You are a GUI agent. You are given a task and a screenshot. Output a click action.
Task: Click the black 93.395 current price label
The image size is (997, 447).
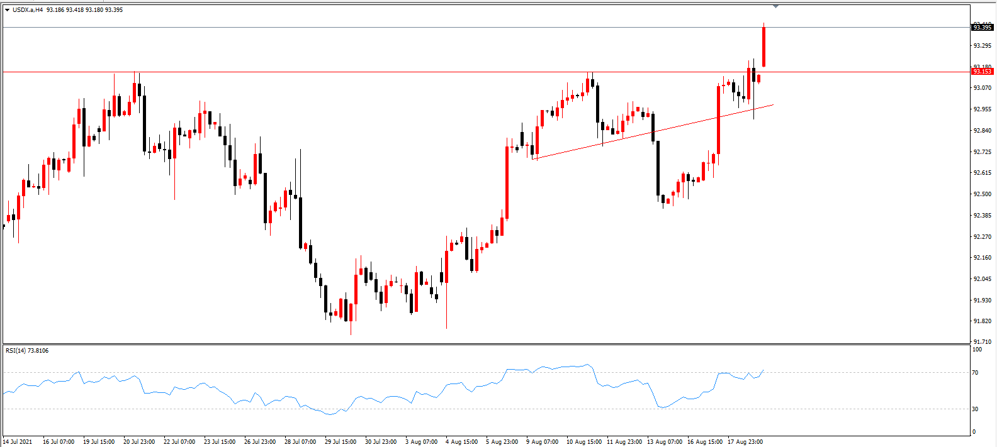982,27
